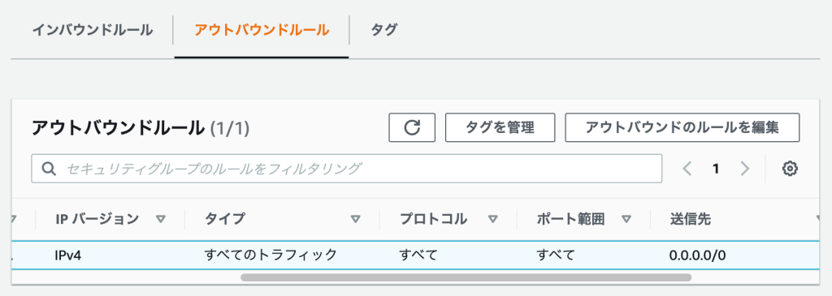Open table preferences gear icon
This screenshot has width=832, height=296.
coord(790,169)
